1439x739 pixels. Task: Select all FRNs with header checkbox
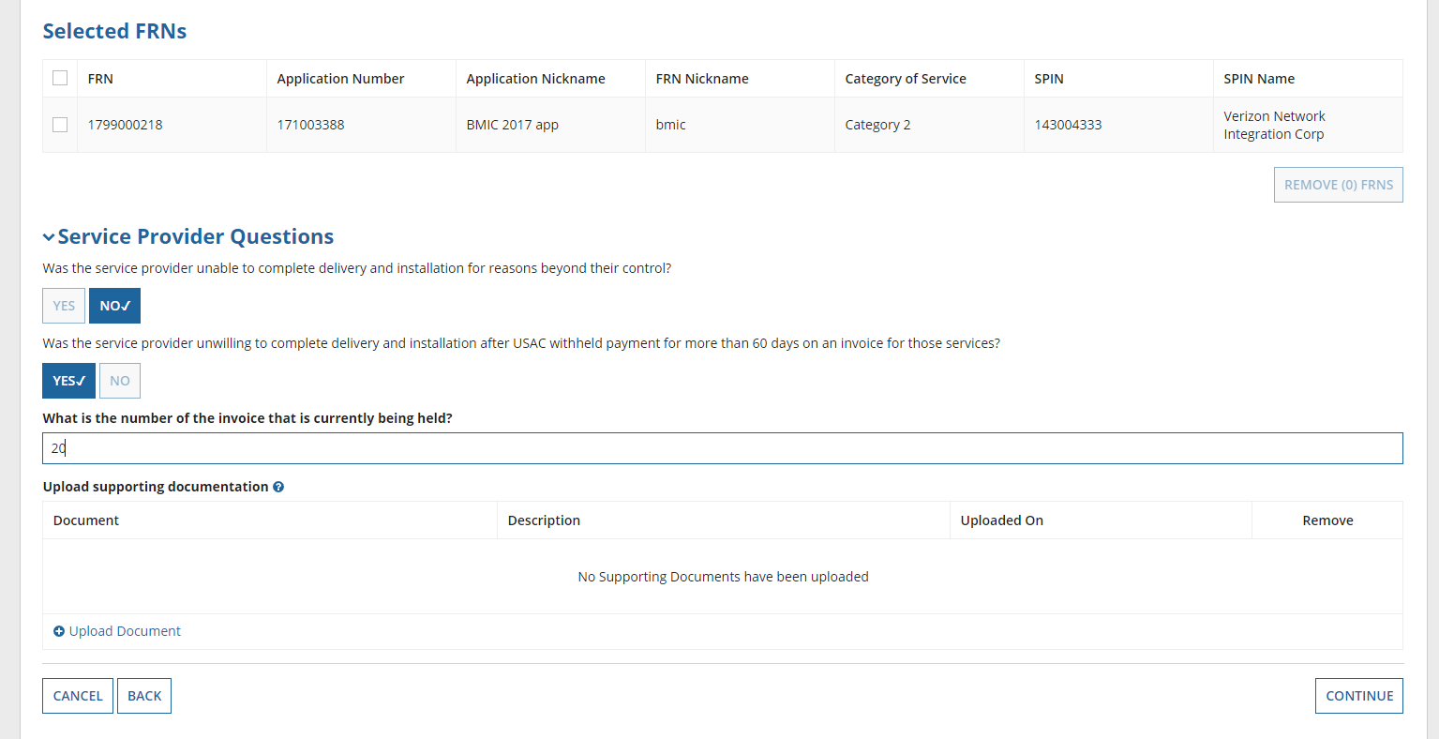[x=60, y=78]
